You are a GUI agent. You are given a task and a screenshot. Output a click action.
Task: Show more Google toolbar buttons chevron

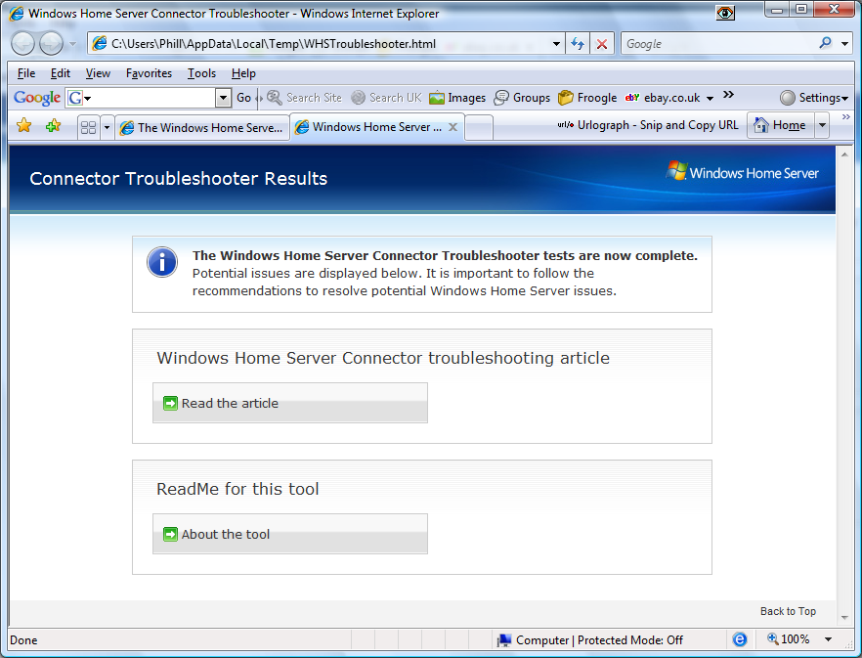pyautogui.click(x=728, y=95)
